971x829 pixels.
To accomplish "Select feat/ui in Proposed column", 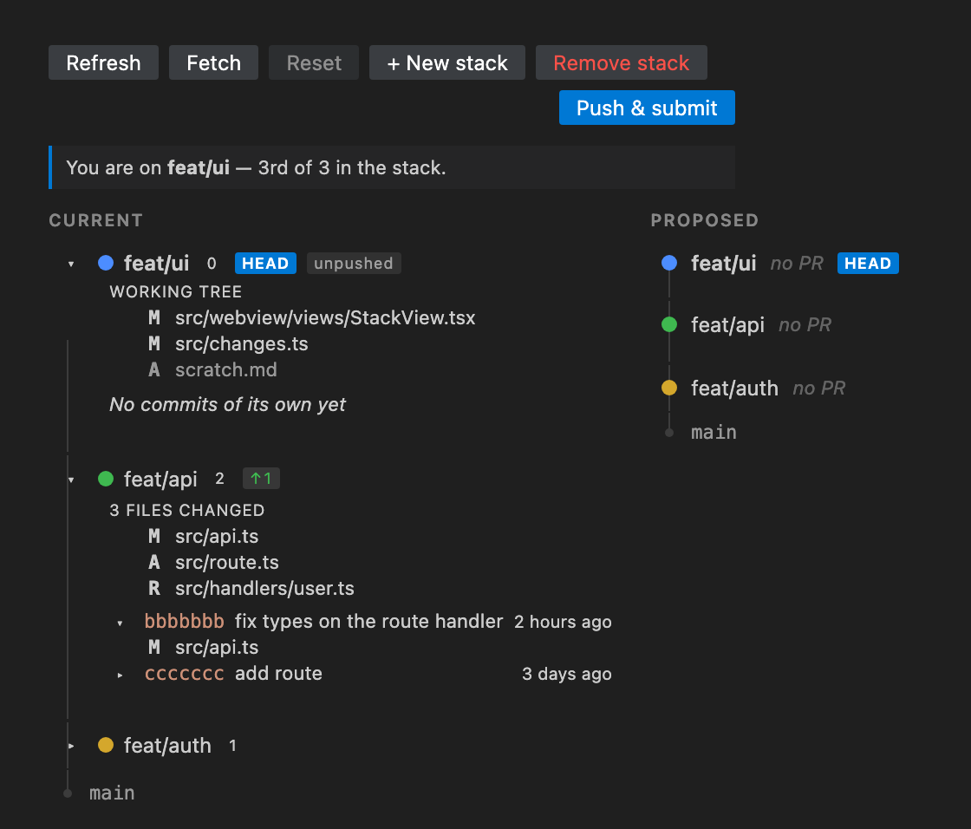I will pos(723,264).
